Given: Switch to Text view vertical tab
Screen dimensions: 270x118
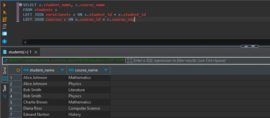Looking at the screenshot, I should pyautogui.click(x=5, y=88).
